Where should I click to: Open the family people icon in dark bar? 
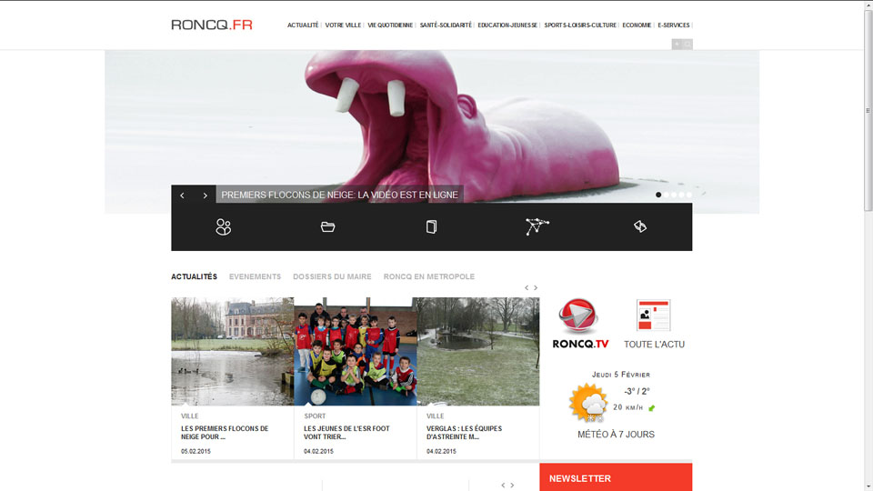(x=224, y=226)
